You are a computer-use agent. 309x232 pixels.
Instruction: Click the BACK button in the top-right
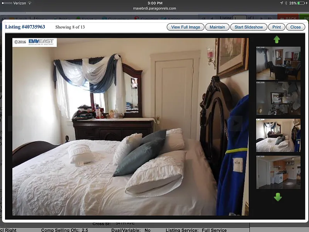pos(289,18)
